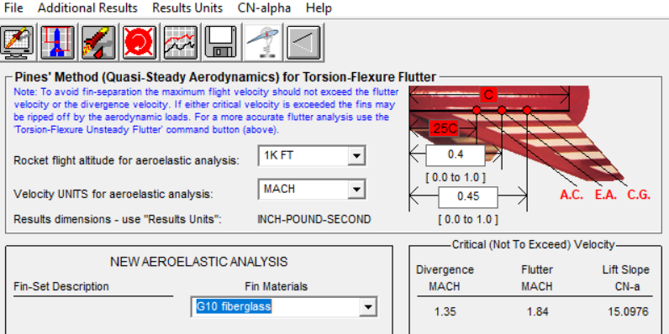Open the Help menu
This screenshot has width=669, height=334.
[x=319, y=8]
